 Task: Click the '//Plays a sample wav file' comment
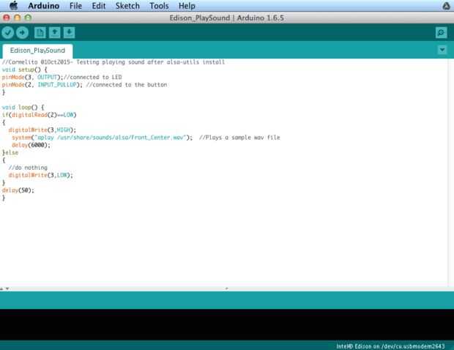(239, 137)
